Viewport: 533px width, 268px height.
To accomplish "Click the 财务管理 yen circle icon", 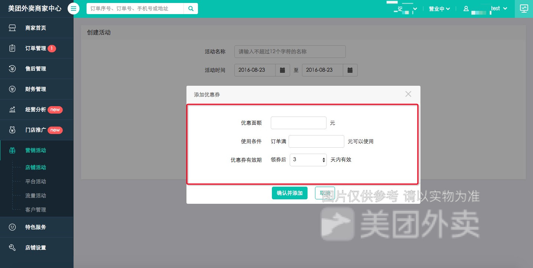I will pos(12,89).
